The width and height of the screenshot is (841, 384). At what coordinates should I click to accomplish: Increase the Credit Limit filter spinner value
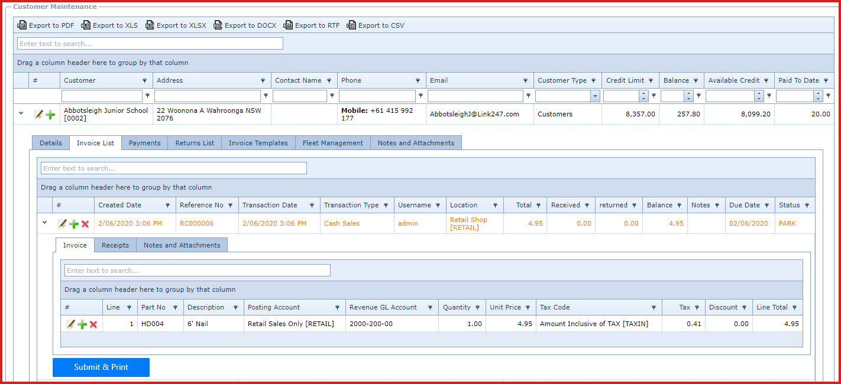pos(644,93)
